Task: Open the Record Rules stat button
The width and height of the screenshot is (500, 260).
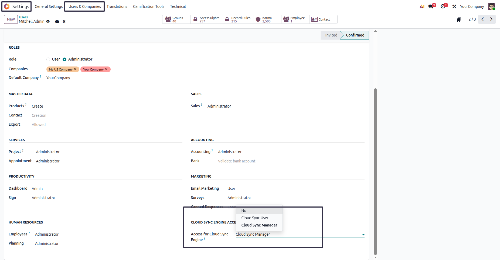Action: pyautogui.click(x=238, y=19)
